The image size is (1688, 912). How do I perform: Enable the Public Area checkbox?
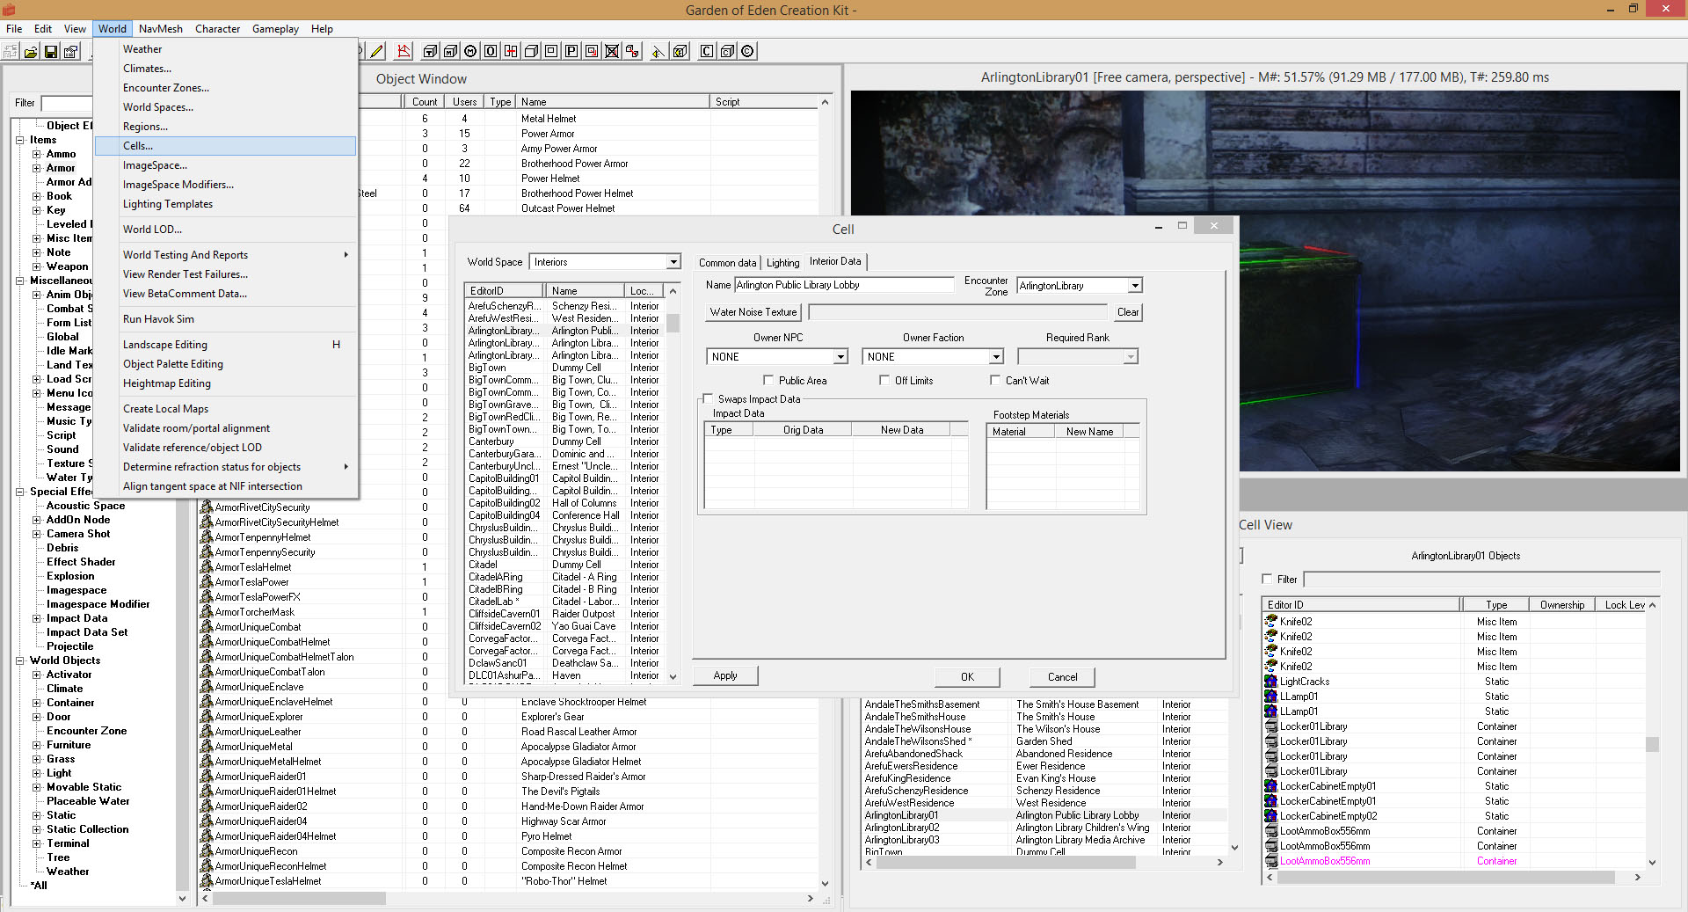click(x=768, y=380)
